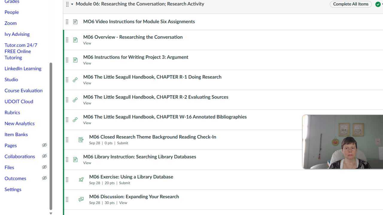Click the assignment icon for Background Reading Check-In
The image size is (383, 215).
coord(81,139)
